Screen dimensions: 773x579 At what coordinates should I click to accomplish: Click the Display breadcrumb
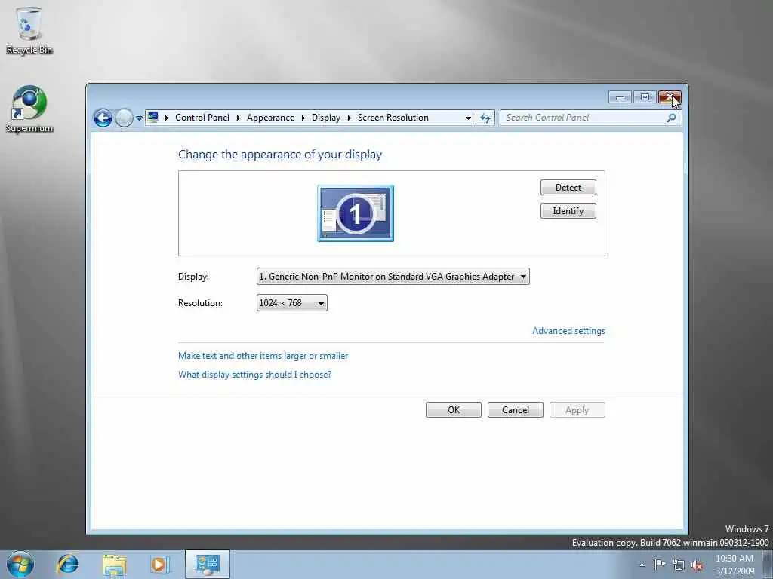click(x=326, y=118)
